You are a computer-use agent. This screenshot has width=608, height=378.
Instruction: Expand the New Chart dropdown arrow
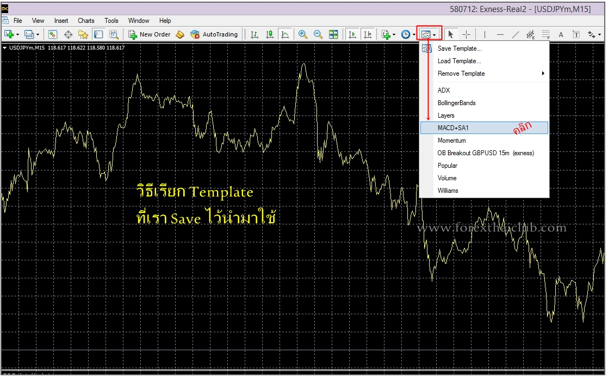(x=17, y=34)
